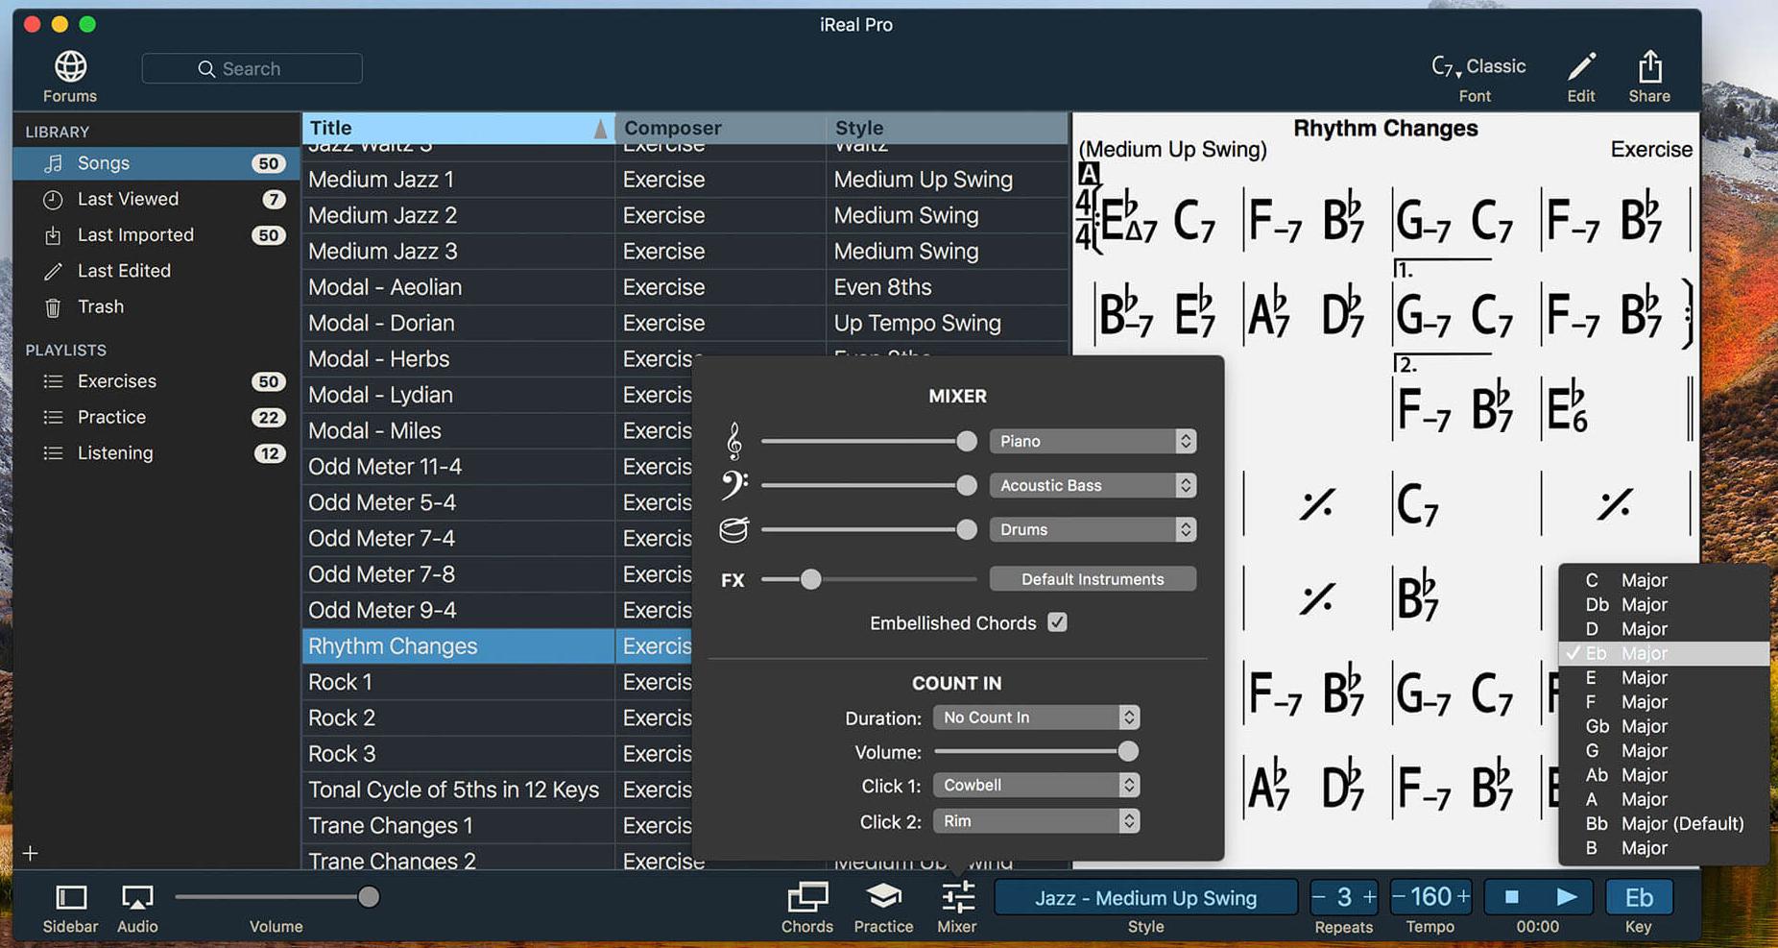The width and height of the screenshot is (1778, 948).
Task: Increase Repeats with plus button
Action: [x=1369, y=897]
